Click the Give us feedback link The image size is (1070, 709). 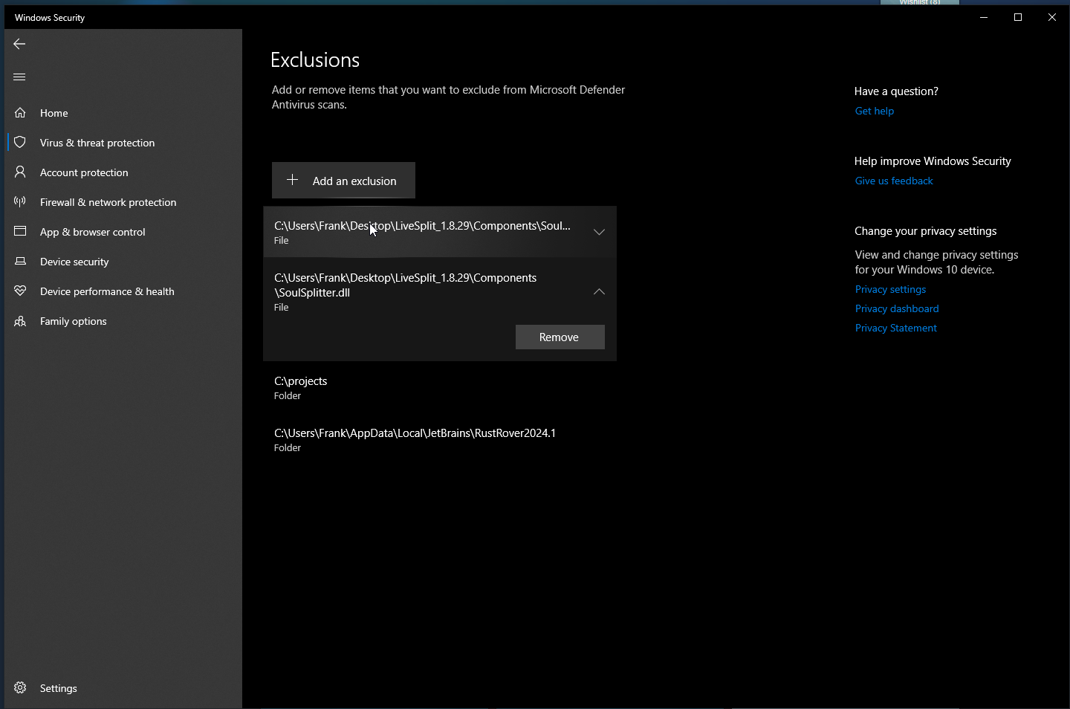[x=893, y=181]
